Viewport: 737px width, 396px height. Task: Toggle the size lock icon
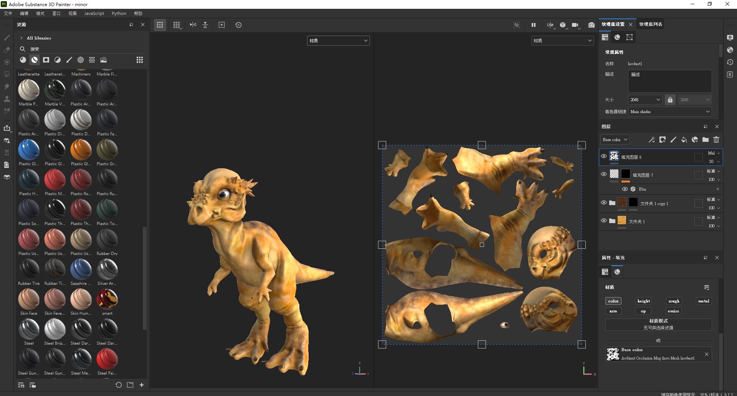pyautogui.click(x=670, y=100)
